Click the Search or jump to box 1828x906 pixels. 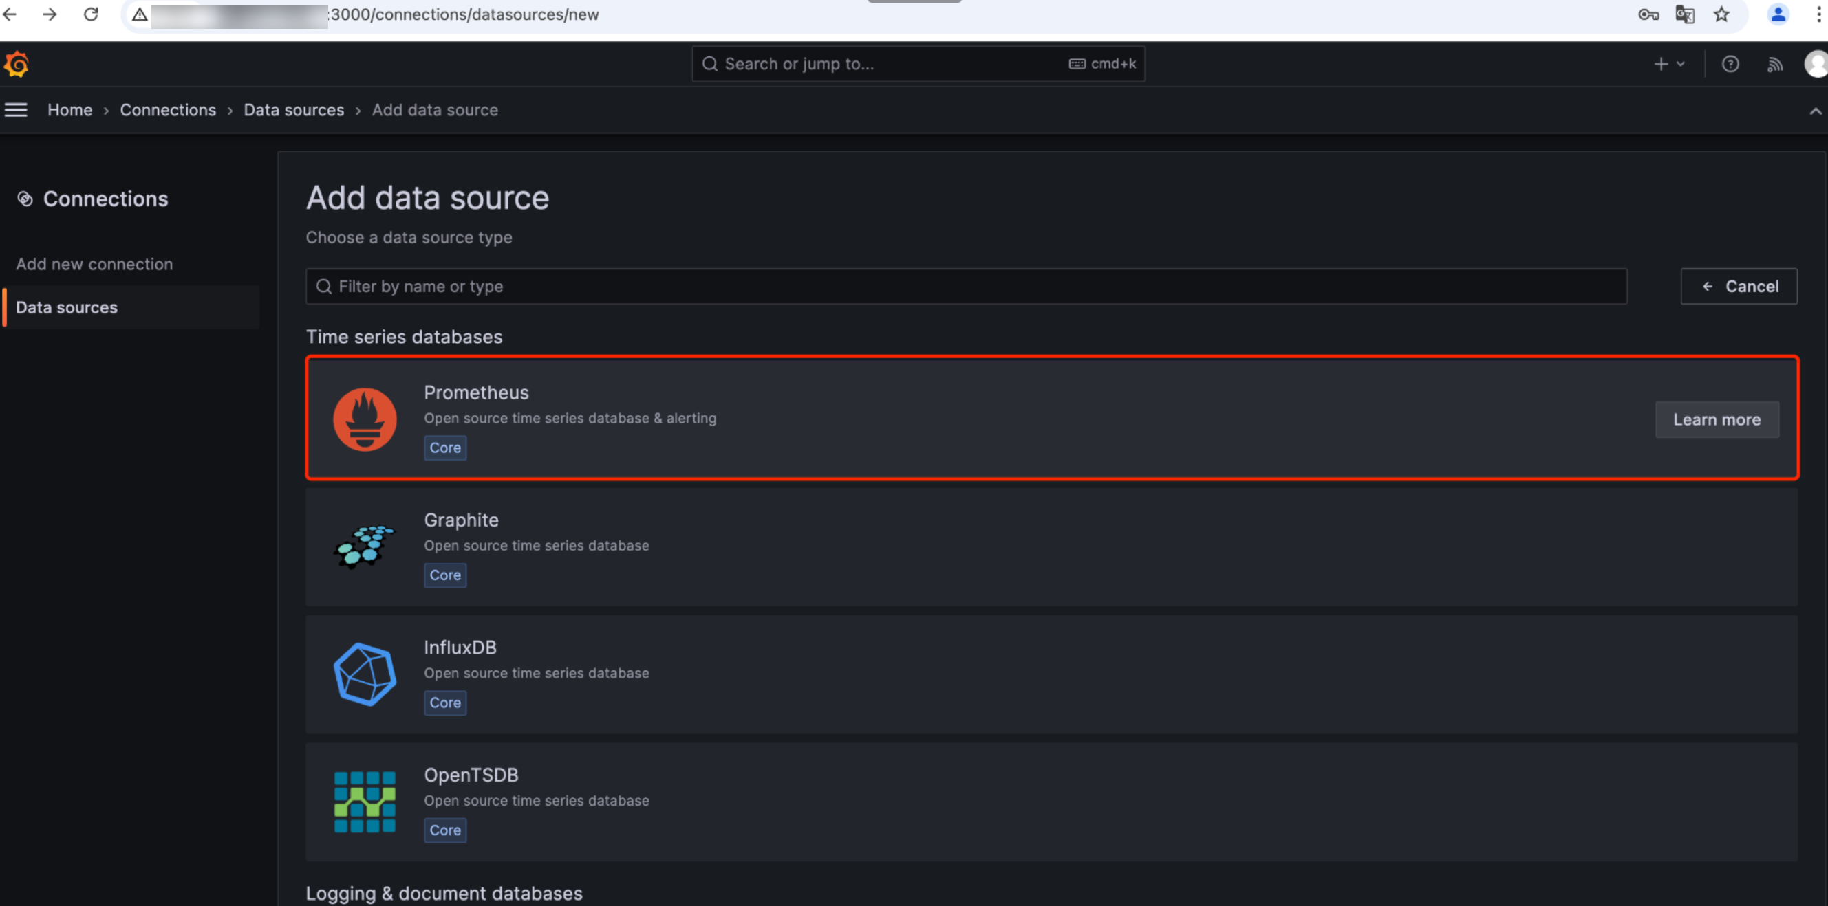tap(917, 65)
